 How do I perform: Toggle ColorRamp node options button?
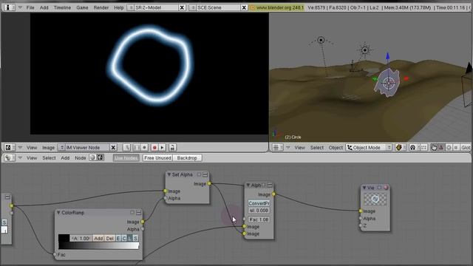coord(138,213)
